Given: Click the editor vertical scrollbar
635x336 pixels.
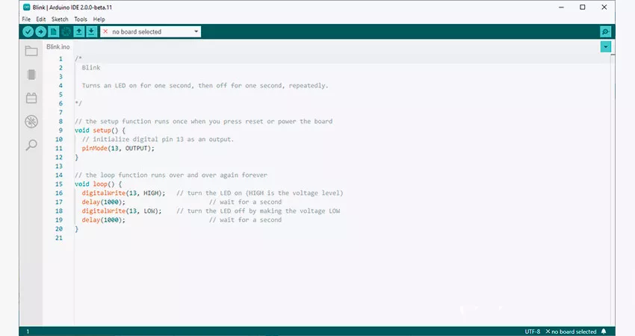Looking at the screenshot, I should pos(613,190).
